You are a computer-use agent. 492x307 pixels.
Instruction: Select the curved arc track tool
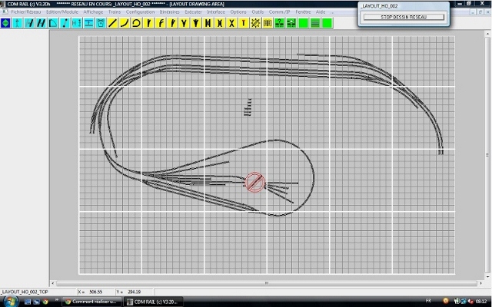[125, 23]
